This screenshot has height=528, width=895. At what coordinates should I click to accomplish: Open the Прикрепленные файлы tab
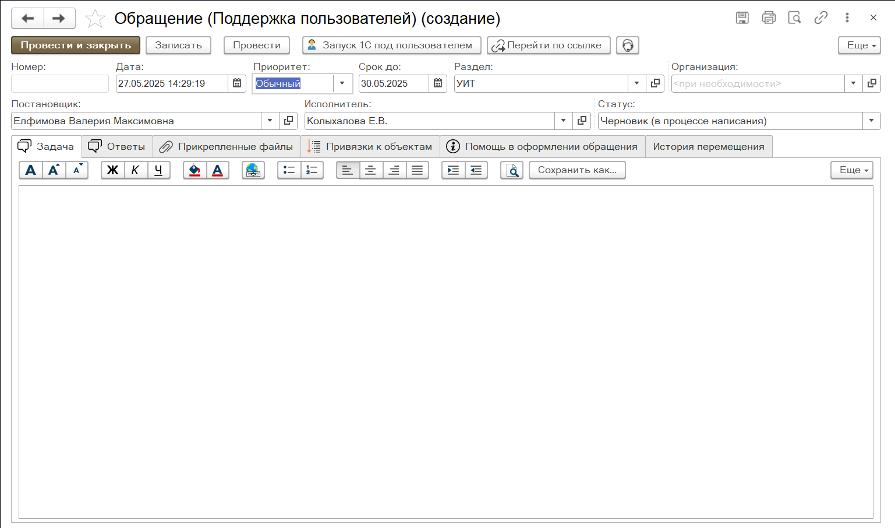(x=227, y=146)
